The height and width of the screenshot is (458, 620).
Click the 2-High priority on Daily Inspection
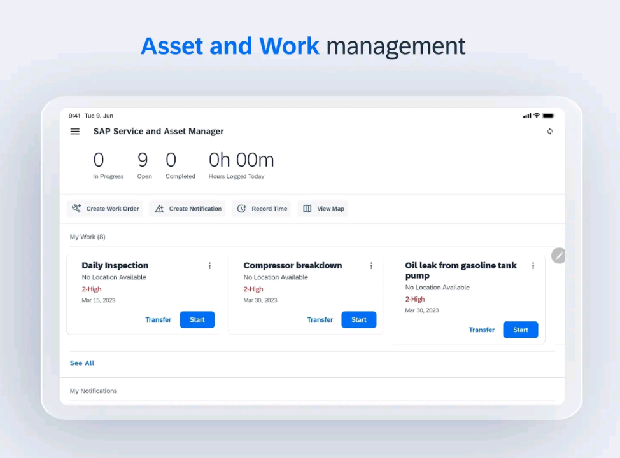tap(91, 289)
